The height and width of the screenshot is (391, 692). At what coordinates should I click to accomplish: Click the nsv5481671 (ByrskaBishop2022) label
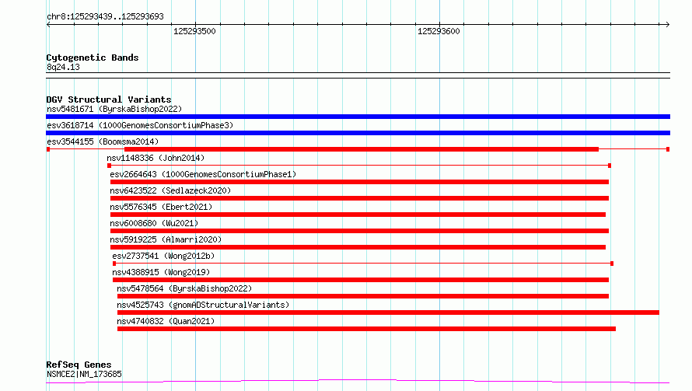click(x=114, y=109)
